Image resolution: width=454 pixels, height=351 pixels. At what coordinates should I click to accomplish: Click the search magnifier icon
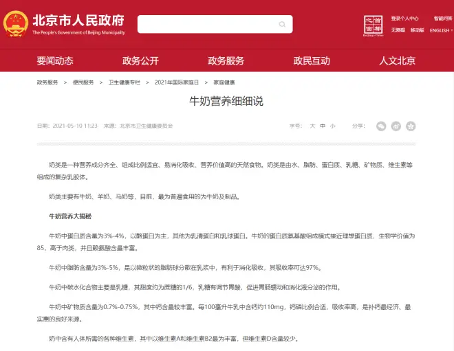point(282,25)
